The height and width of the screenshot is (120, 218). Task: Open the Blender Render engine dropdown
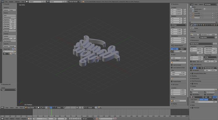(75, 2)
